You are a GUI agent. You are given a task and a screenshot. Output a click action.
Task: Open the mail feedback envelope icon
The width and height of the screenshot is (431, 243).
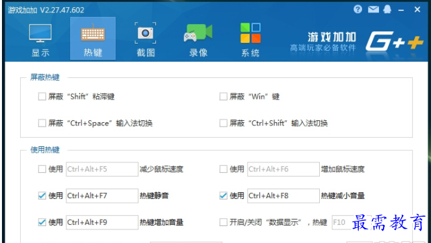coord(373,10)
